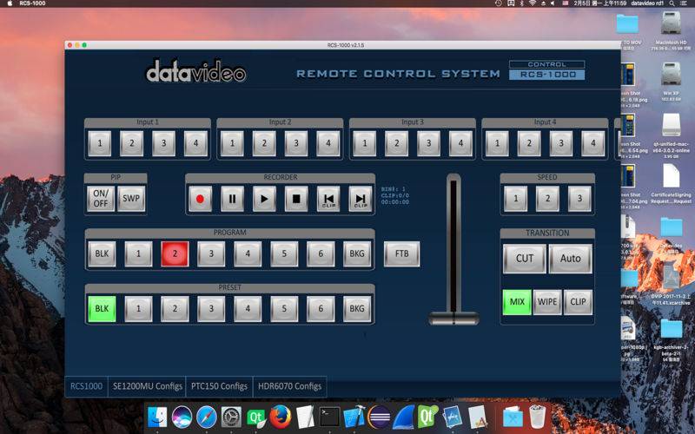Viewport: 695px width, 434px height.
Task: Open Wireshark from the dock
Action: [403, 417]
